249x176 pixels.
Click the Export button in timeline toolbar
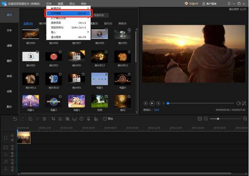point(108,119)
